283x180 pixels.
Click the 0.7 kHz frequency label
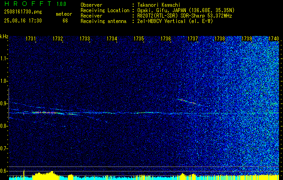4,148
